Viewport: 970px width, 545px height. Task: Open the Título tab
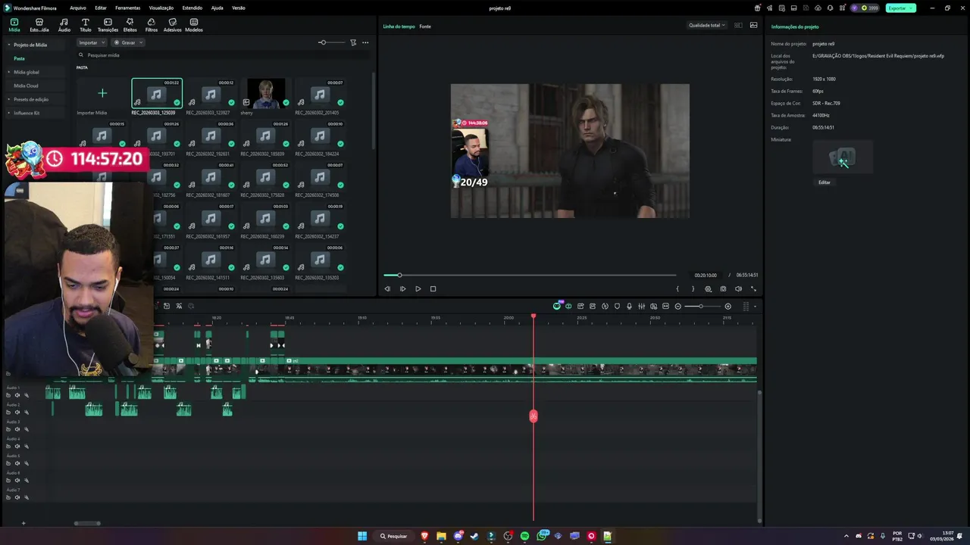point(85,25)
